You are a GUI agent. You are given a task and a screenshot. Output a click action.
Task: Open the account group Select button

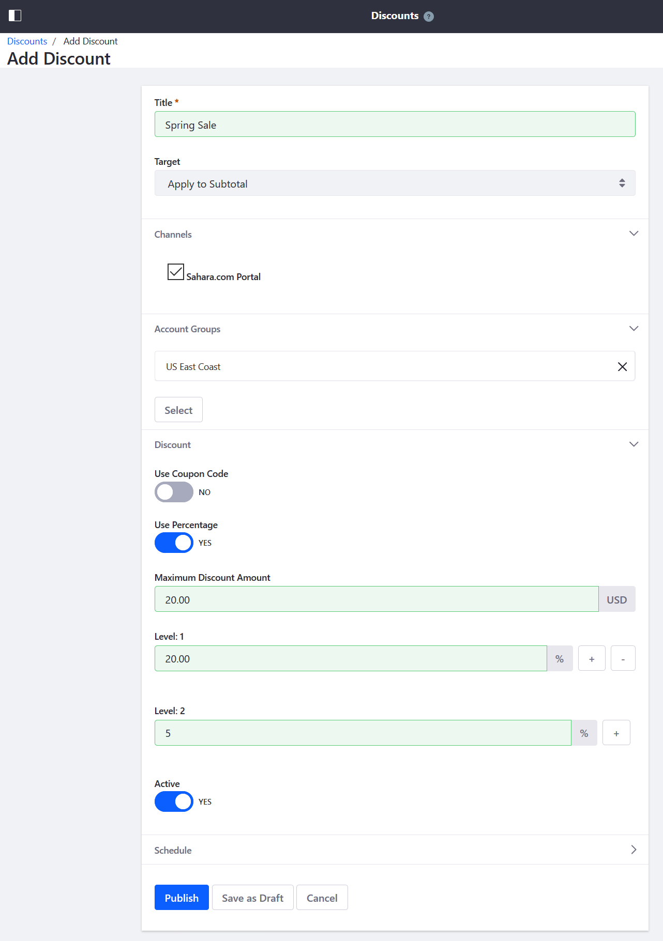pyautogui.click(x=178, y=410)
